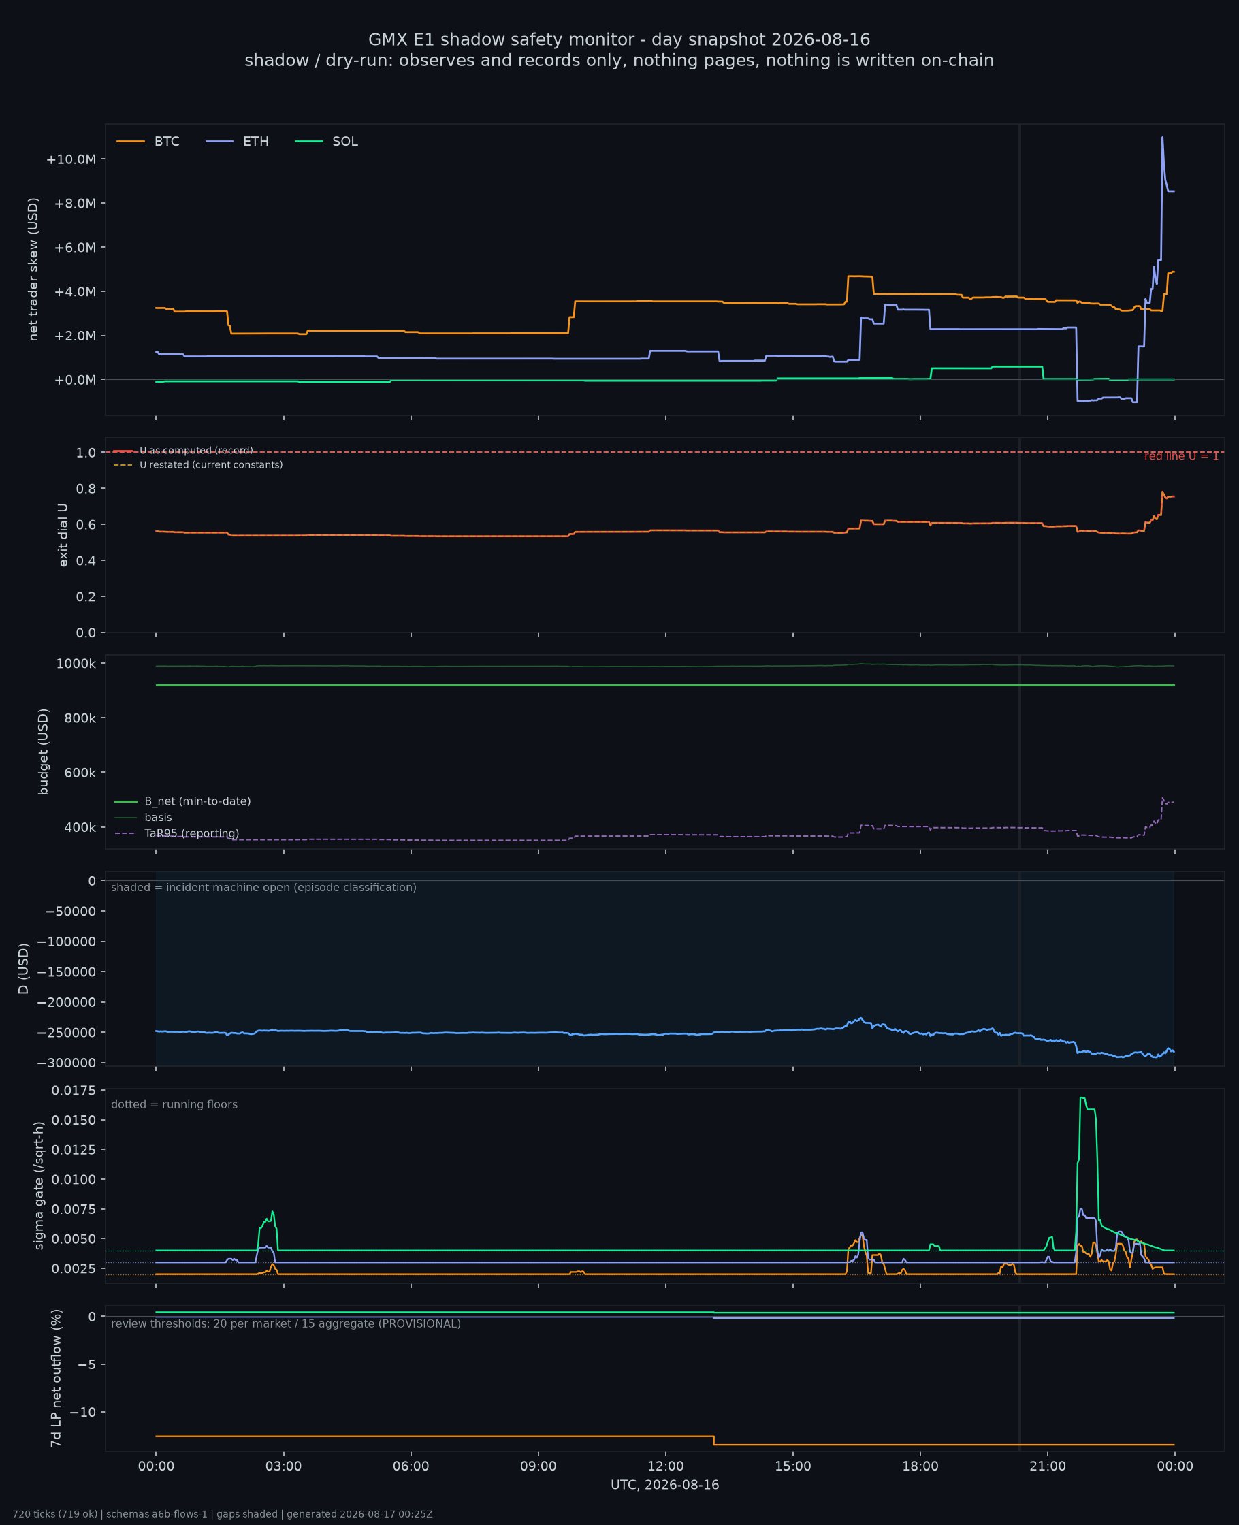Click the 'shaded = incident machine open' note
This screenshot has width=1239, height=1525.
tap(264, 887)
